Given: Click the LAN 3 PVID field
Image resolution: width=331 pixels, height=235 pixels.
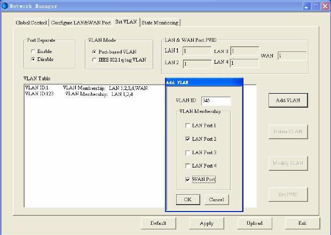Looking at the screenshot, I should tap(245, 51).
